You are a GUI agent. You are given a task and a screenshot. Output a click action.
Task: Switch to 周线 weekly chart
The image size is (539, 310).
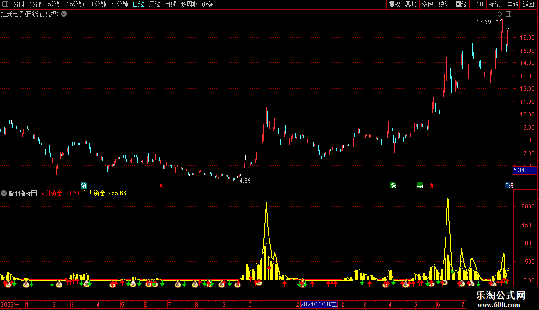155,4
